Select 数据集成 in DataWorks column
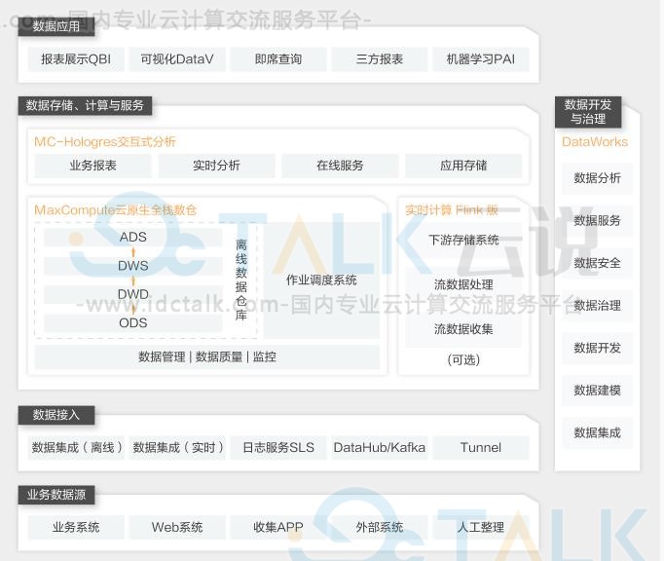Image resolution: width=664 pixels, height=561 pixels. [597, 432]
